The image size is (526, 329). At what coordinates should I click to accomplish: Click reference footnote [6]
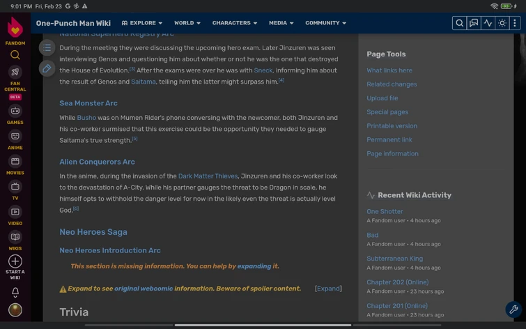point(76,208)
